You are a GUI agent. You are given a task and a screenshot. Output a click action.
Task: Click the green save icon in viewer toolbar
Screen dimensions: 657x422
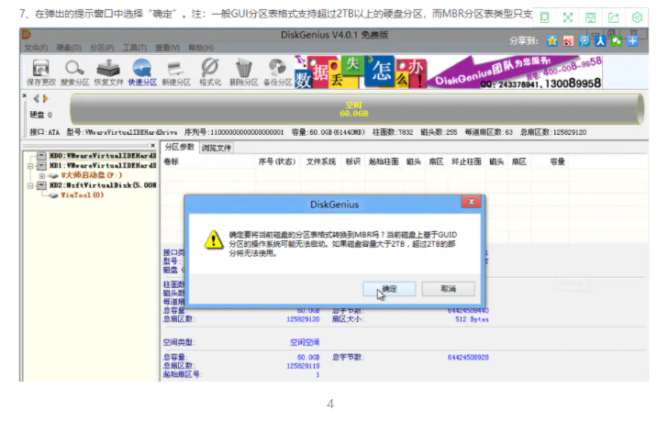point(590,17)
